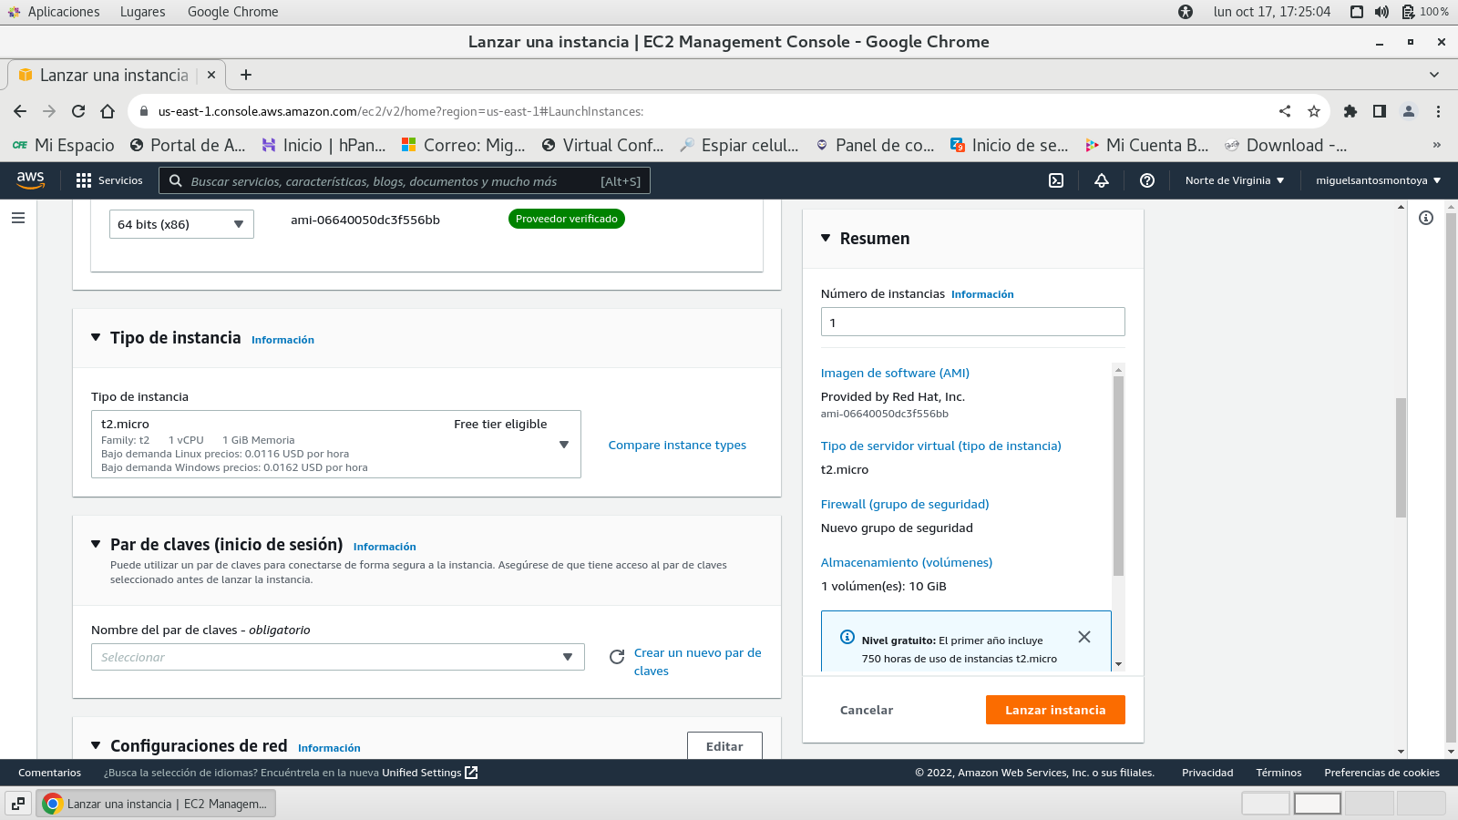The width and height of the screenshot is (1458, 820).
Task: Open AWS CloudShell terminal icon
Action: (1056, 180)
